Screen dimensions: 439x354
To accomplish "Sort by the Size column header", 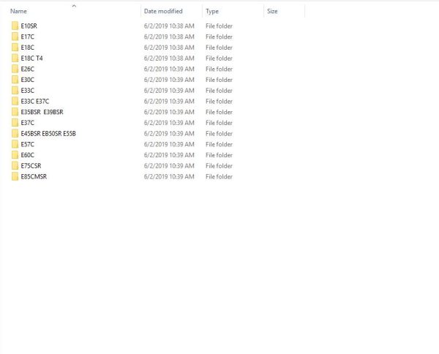I will [272, 11].
